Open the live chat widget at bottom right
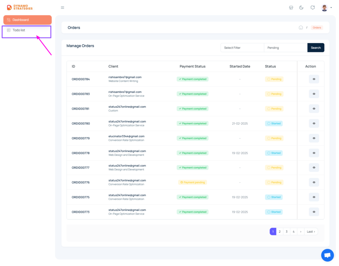 point(327,255)
